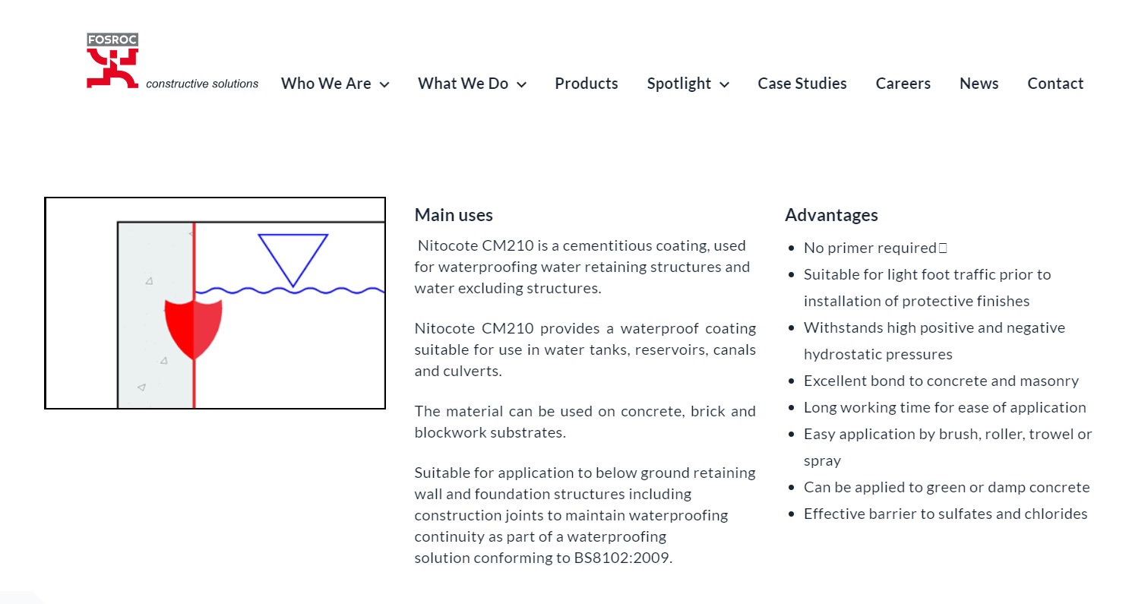Open the Case Studies page

(x=802, y=84)
